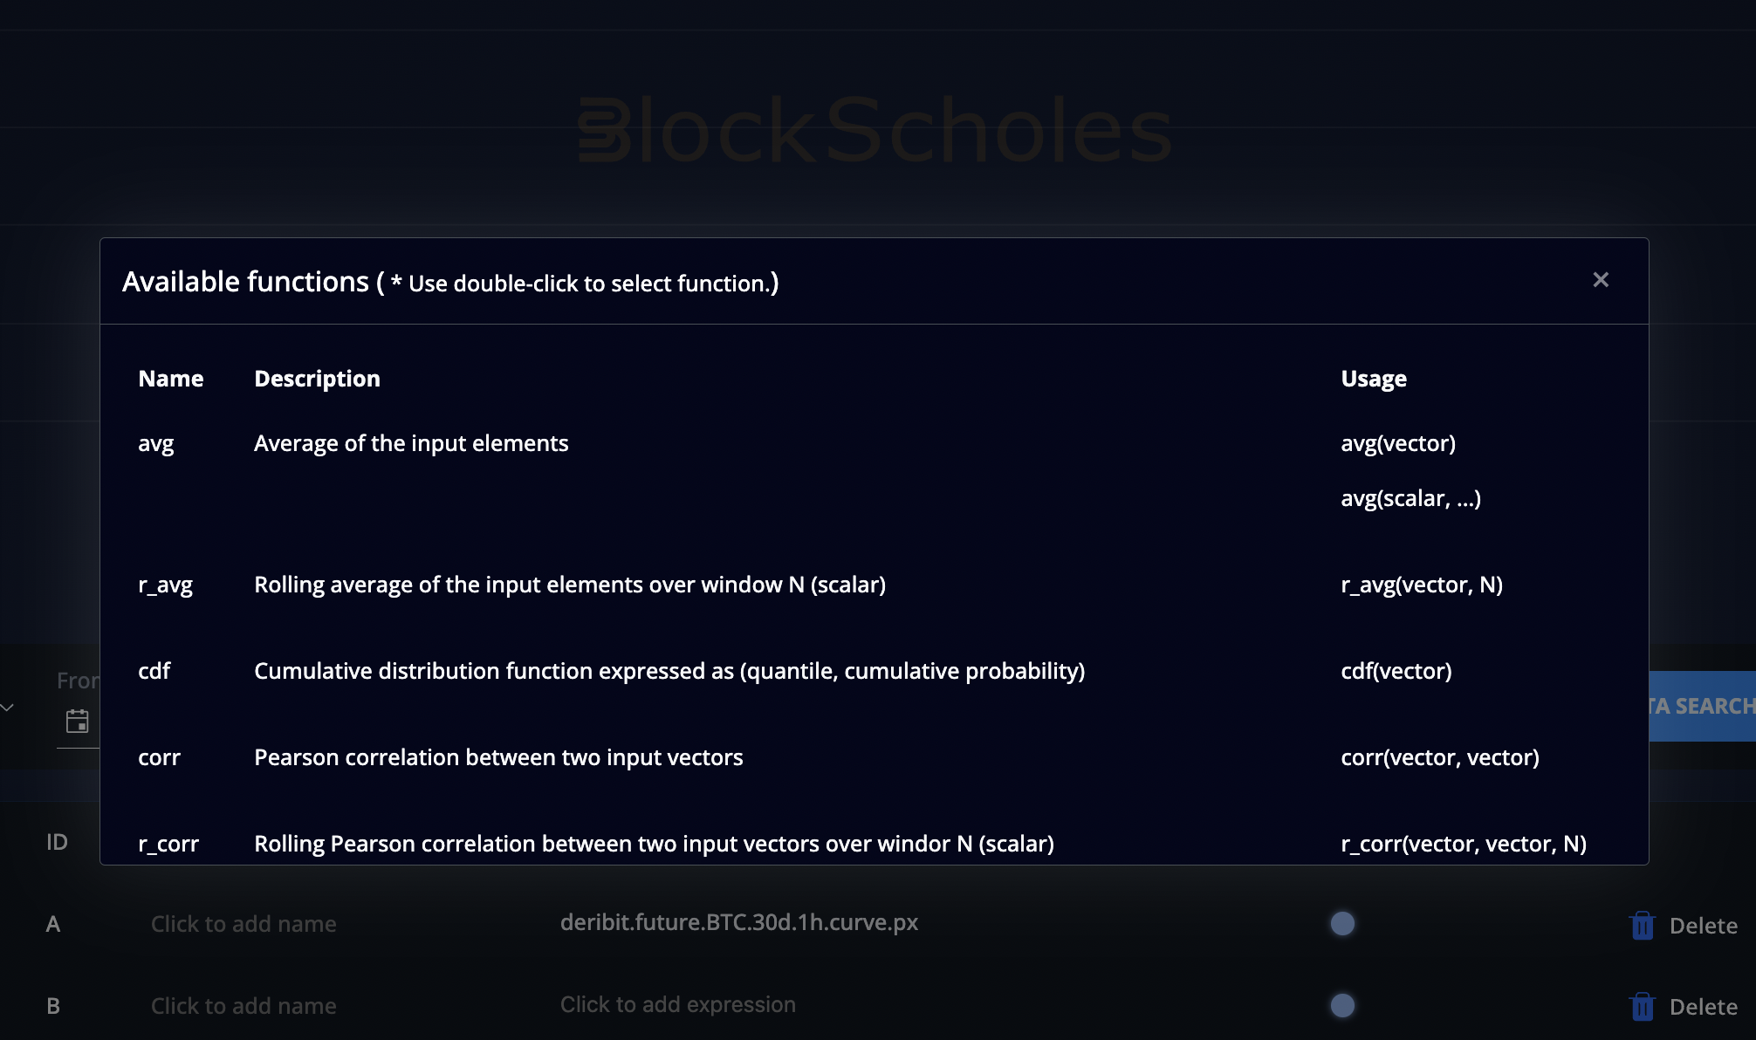Click the calendar icon under From

click(x=78, y=721)
